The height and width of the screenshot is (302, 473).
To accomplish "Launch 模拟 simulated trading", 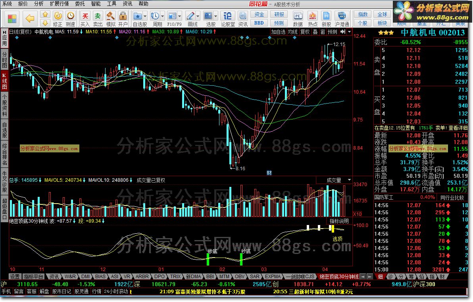I will click(x=110, y=19).
